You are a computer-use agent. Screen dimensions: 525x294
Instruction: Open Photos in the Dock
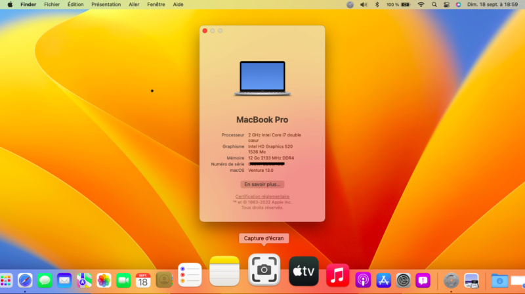[104, 280]
